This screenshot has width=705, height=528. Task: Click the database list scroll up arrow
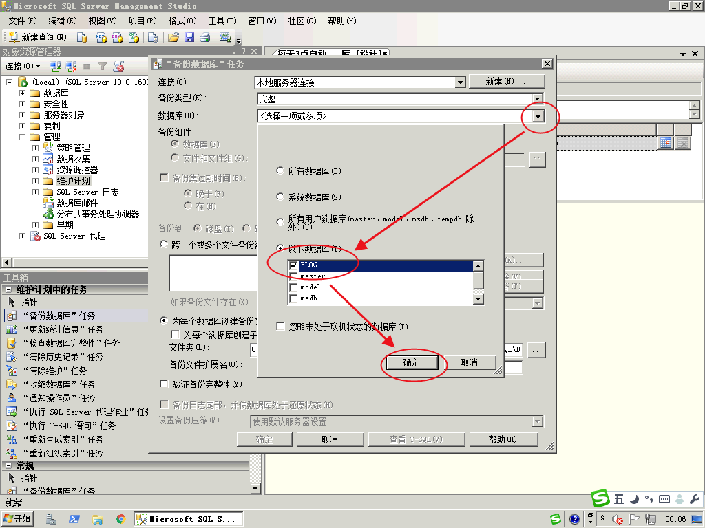pos(478,266)
